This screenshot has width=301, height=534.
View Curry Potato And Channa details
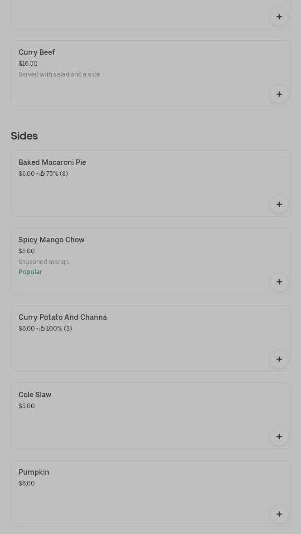pos(63,318)
